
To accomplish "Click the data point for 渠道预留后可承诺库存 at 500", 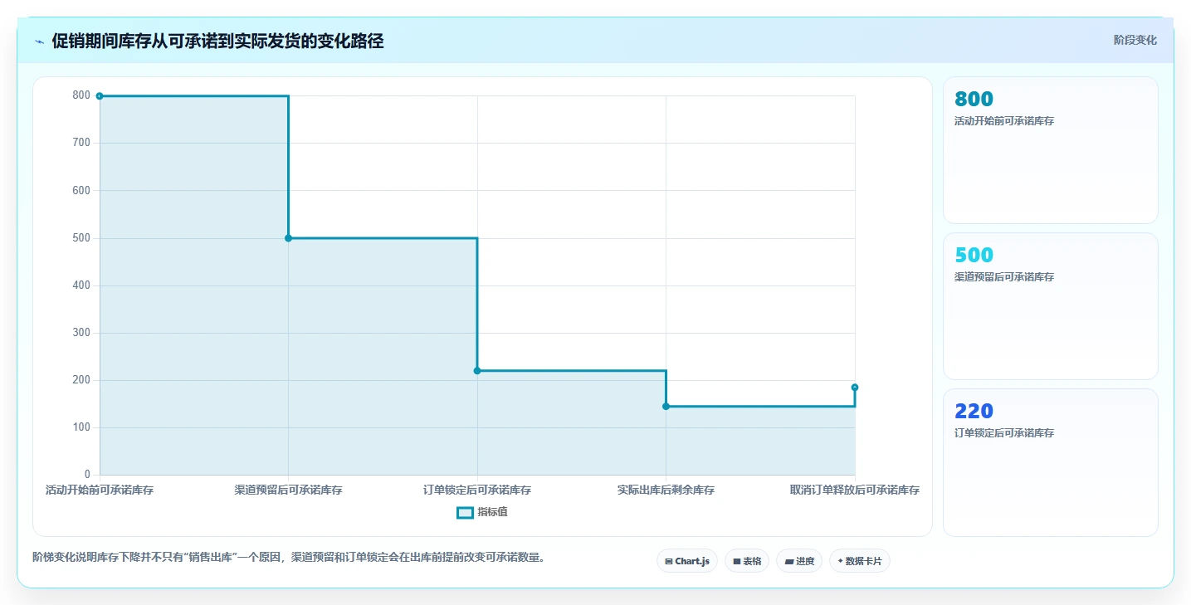I will click(x=288, y=238).
